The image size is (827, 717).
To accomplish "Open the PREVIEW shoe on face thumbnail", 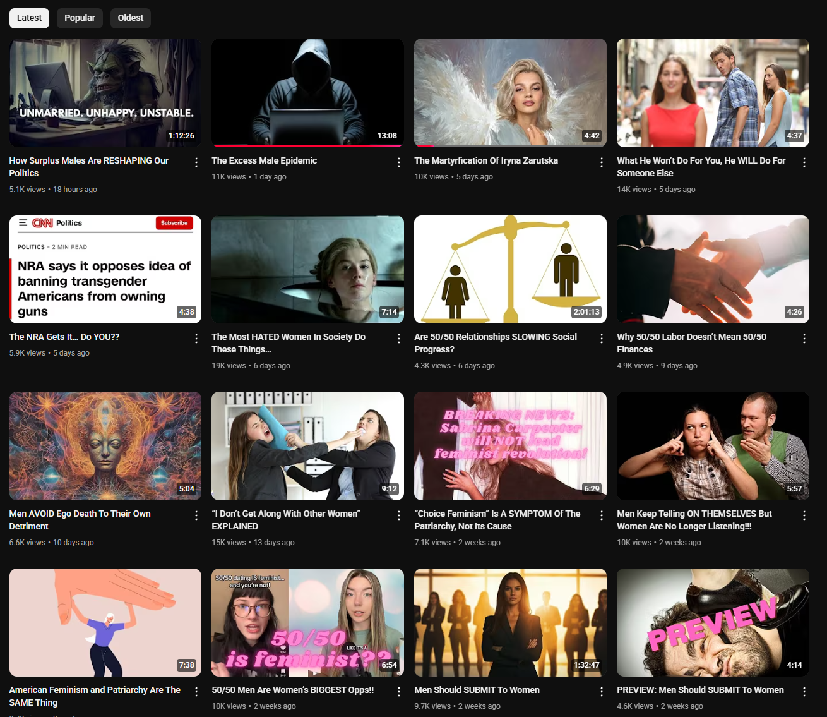I will pos(713,622).
